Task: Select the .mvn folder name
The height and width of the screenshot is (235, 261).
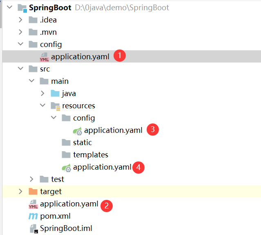Action: coord(48,32)
